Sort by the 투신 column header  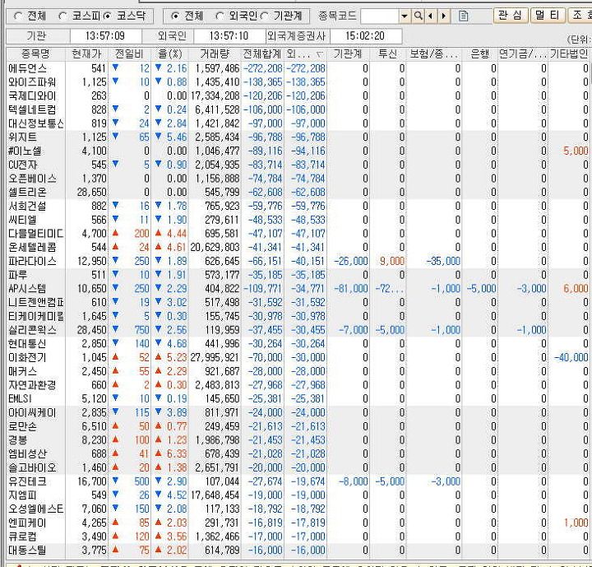pyautogui.click(x=387, y=54)
